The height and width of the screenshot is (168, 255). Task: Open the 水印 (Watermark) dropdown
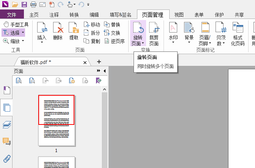click(173, 42)
